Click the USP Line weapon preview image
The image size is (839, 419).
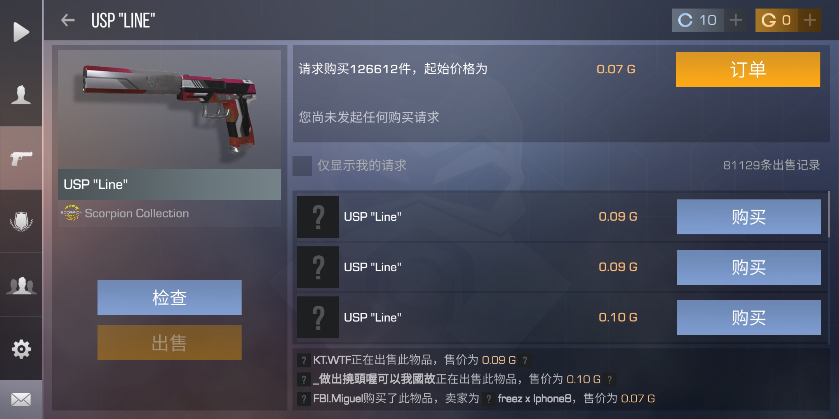point(169,109)
